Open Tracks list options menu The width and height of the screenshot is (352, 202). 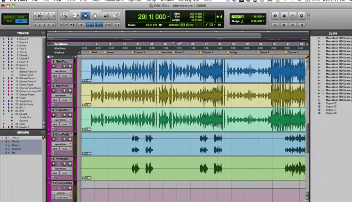pos(43,33)
